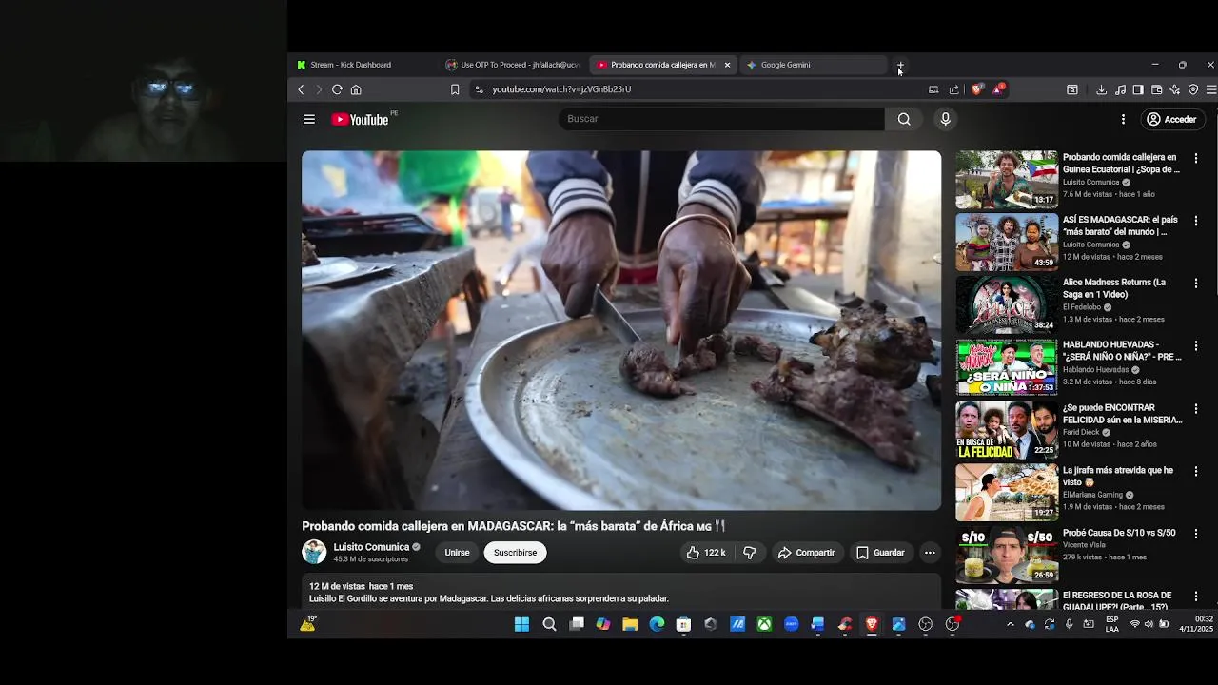Click the Acceder sign-in button
This screenshot has height=685, width=1218.
tap(1171, 119)
